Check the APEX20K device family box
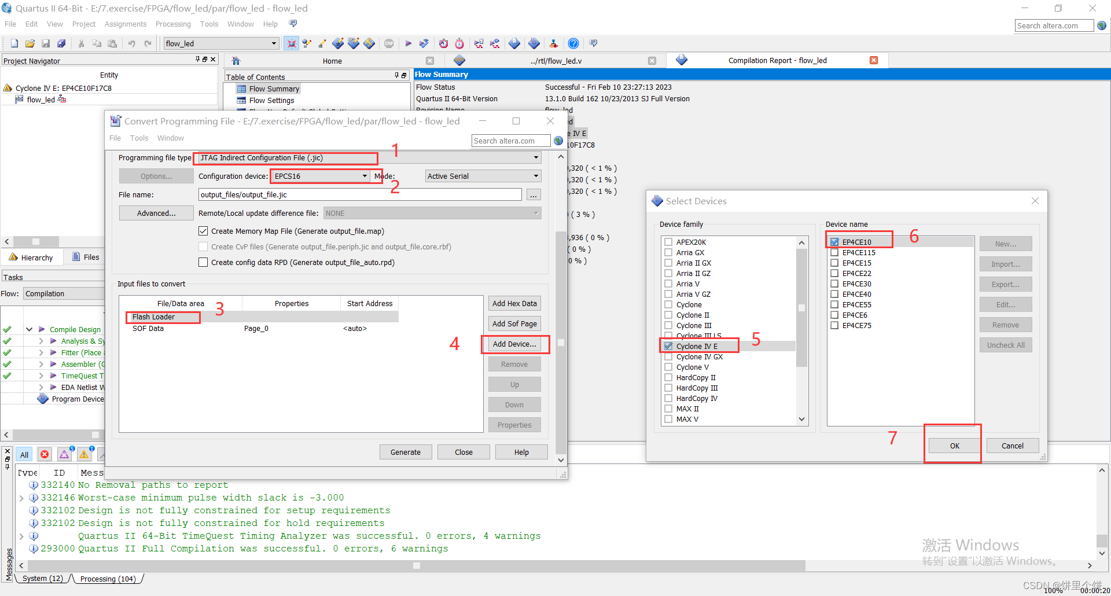This screenshot has height=596, width=1111. pos(668,242)
